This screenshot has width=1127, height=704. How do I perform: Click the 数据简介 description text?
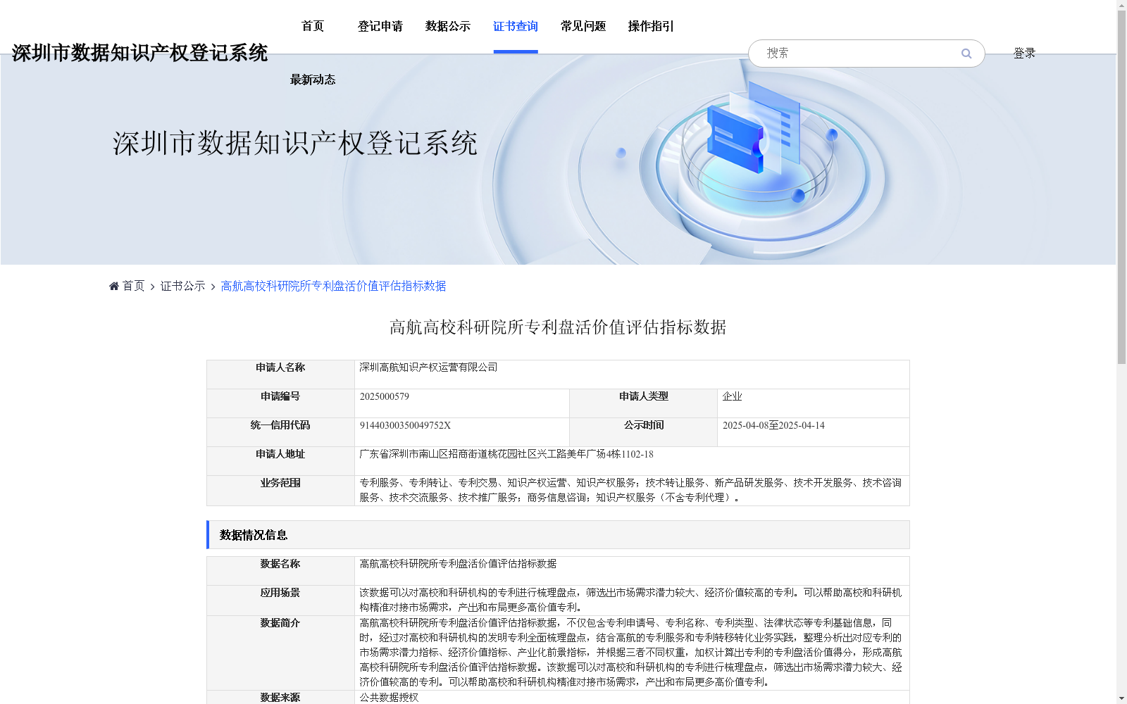point(630,653)
